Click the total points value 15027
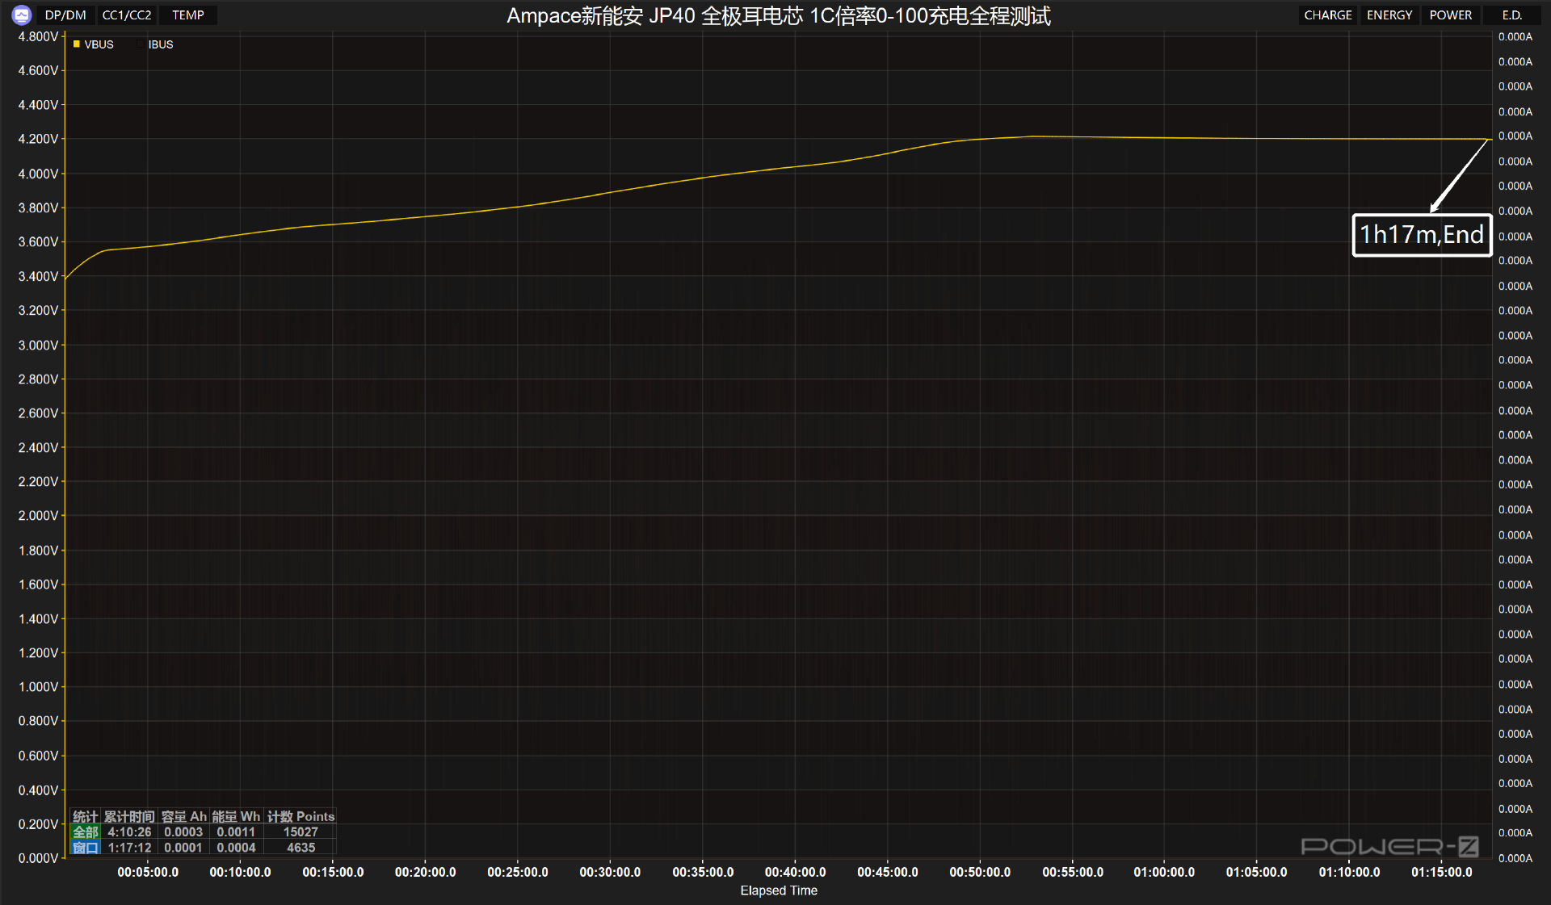1551x905 pixels. pos(301,832)
